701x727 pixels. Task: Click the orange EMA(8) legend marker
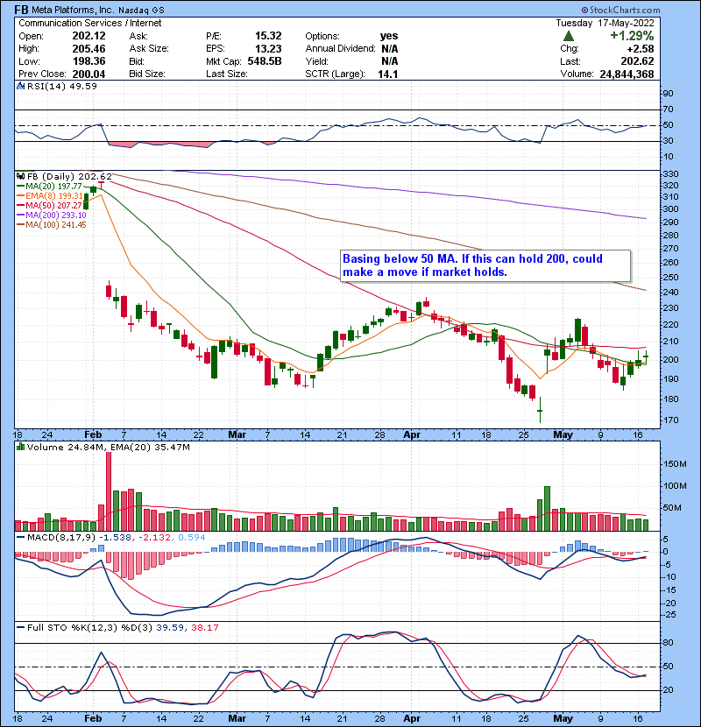pos(21,196)
